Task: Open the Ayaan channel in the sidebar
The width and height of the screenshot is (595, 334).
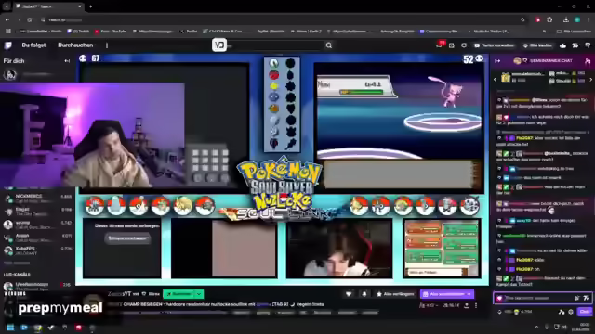Action: pos(37,238)
